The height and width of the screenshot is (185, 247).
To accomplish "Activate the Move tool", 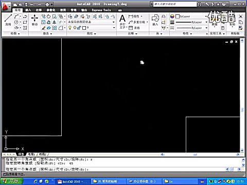I will (x=34, y=20).
